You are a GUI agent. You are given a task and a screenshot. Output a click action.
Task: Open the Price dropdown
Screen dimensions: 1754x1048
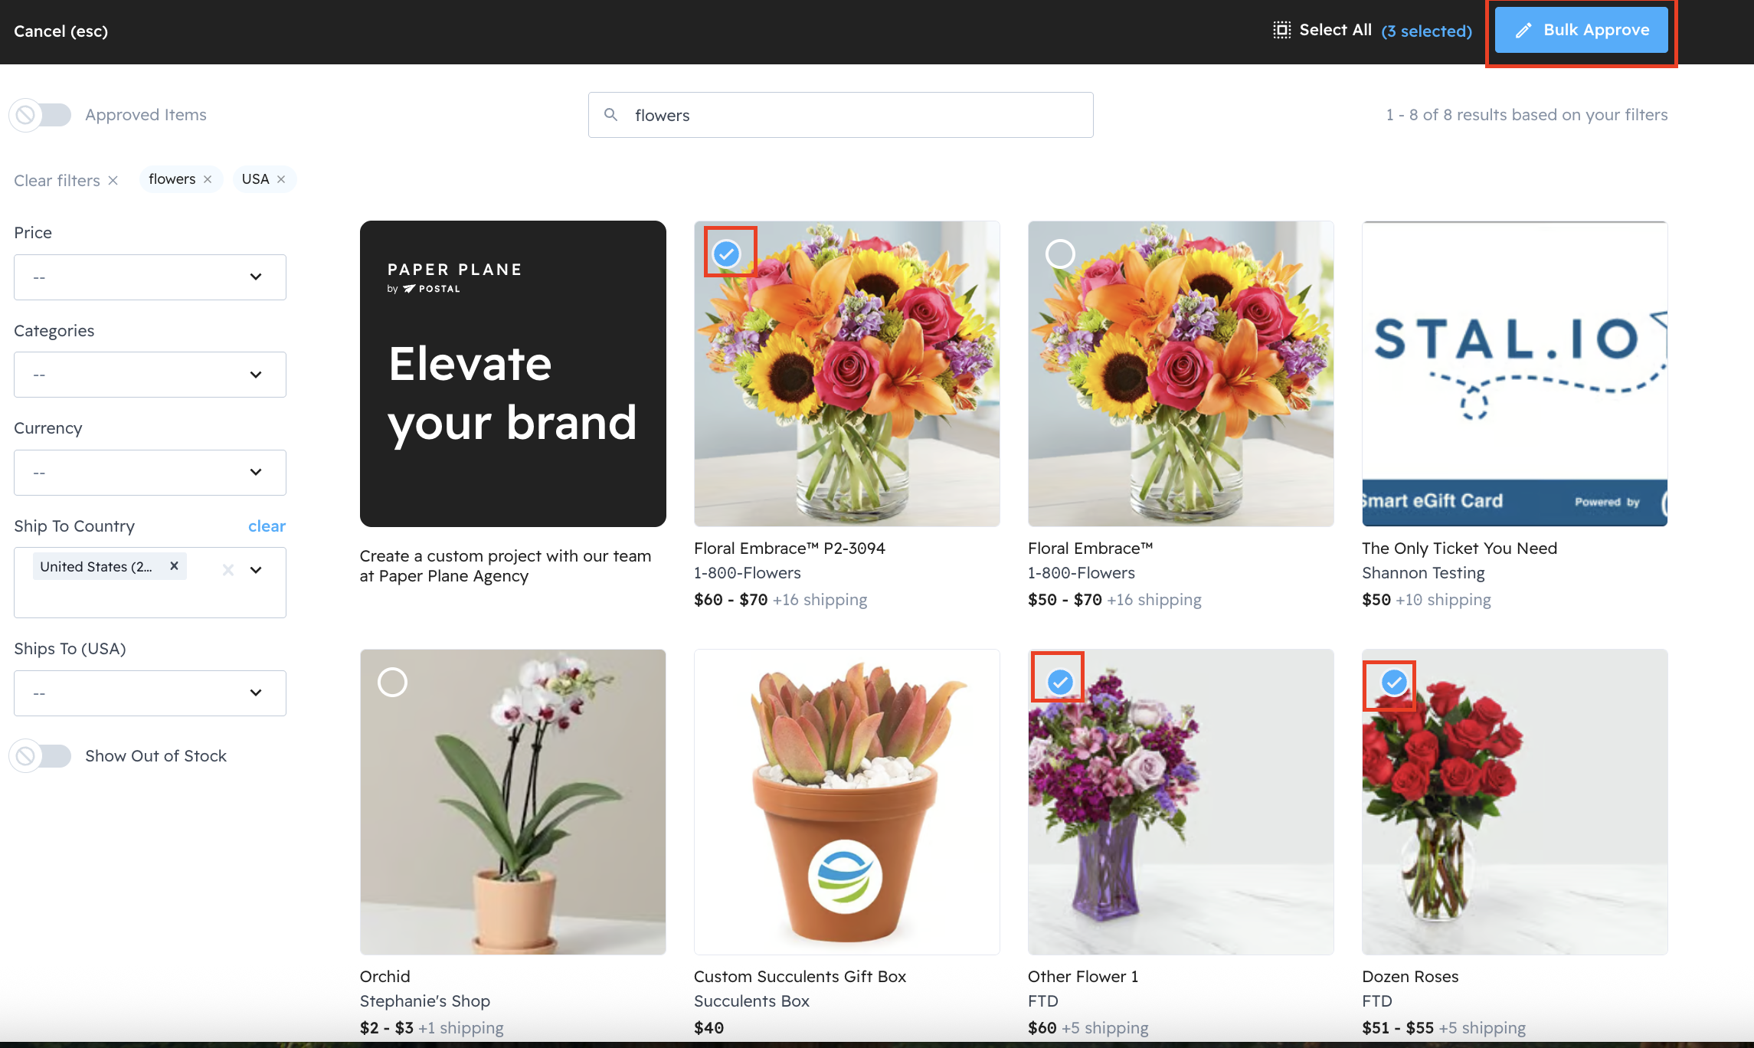pyautogui.click(x=150, y=277)
